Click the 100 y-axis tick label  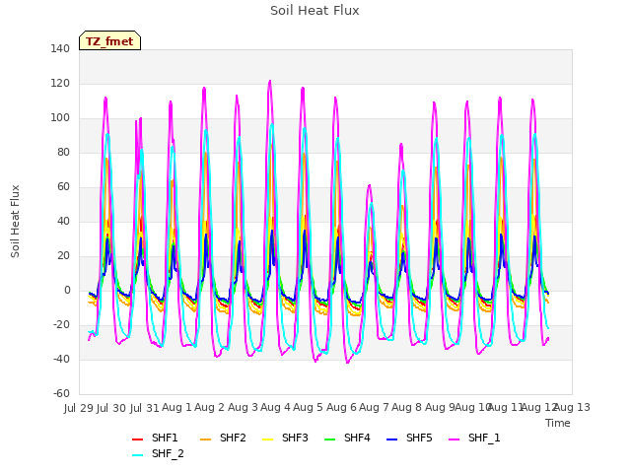coord(60,118)
